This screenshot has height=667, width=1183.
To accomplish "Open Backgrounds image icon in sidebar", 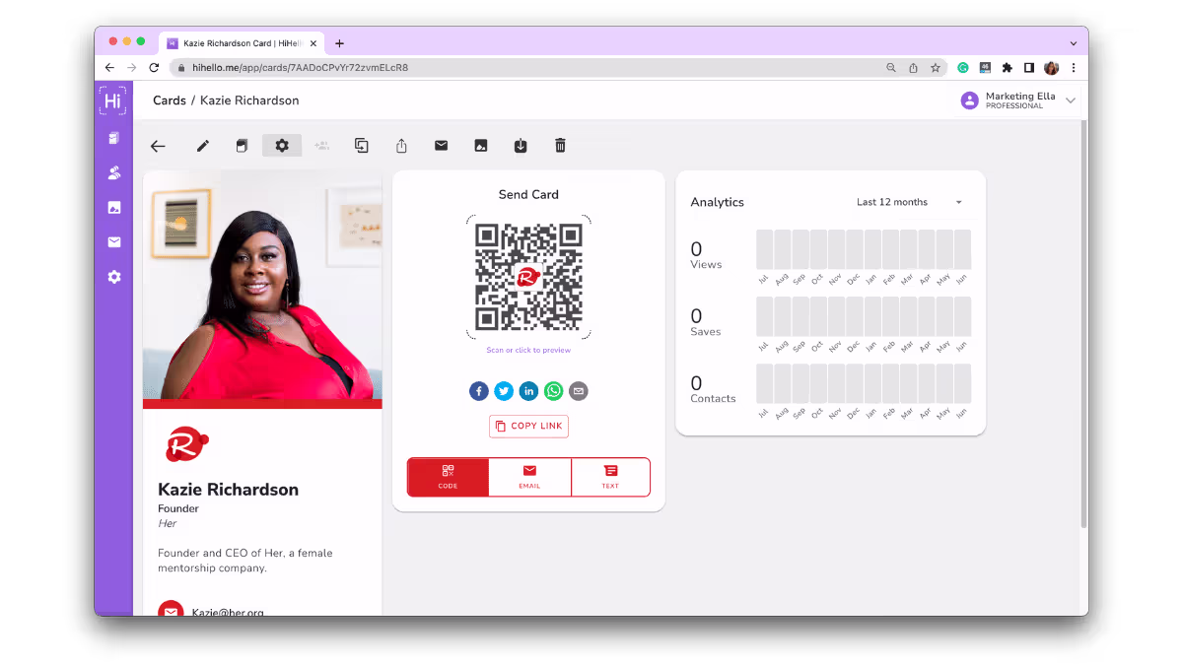I will 114,208.
